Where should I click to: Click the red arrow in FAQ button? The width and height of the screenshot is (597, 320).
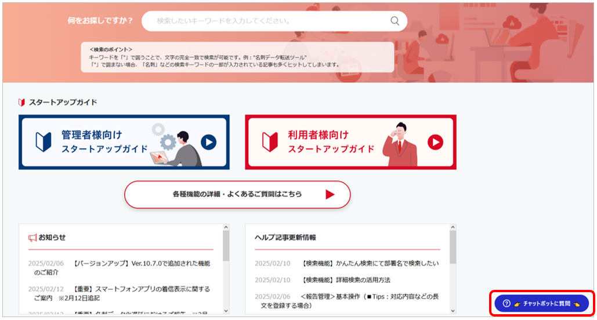click(330, 194)
